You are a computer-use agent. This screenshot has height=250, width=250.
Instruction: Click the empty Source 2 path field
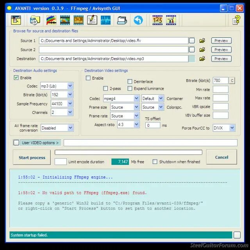pos(114,50)
